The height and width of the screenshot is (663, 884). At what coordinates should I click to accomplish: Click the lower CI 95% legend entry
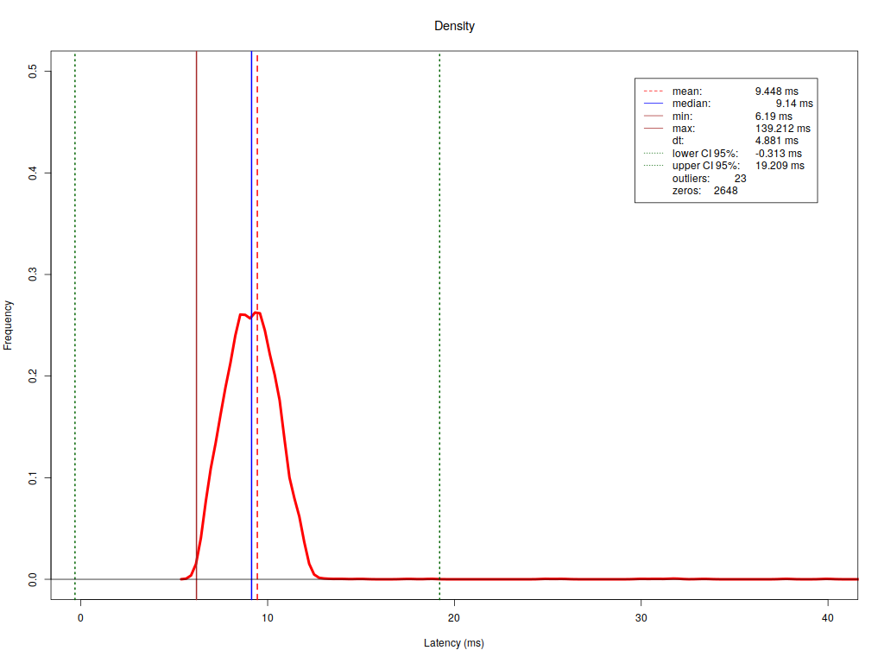click(x=704, y=154)
